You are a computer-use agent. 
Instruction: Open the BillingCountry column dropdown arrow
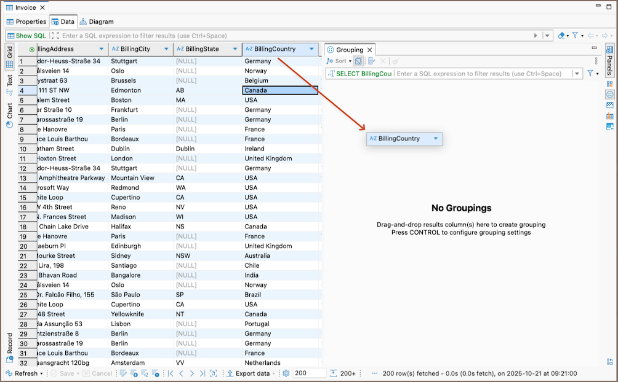tap(312, 49)
